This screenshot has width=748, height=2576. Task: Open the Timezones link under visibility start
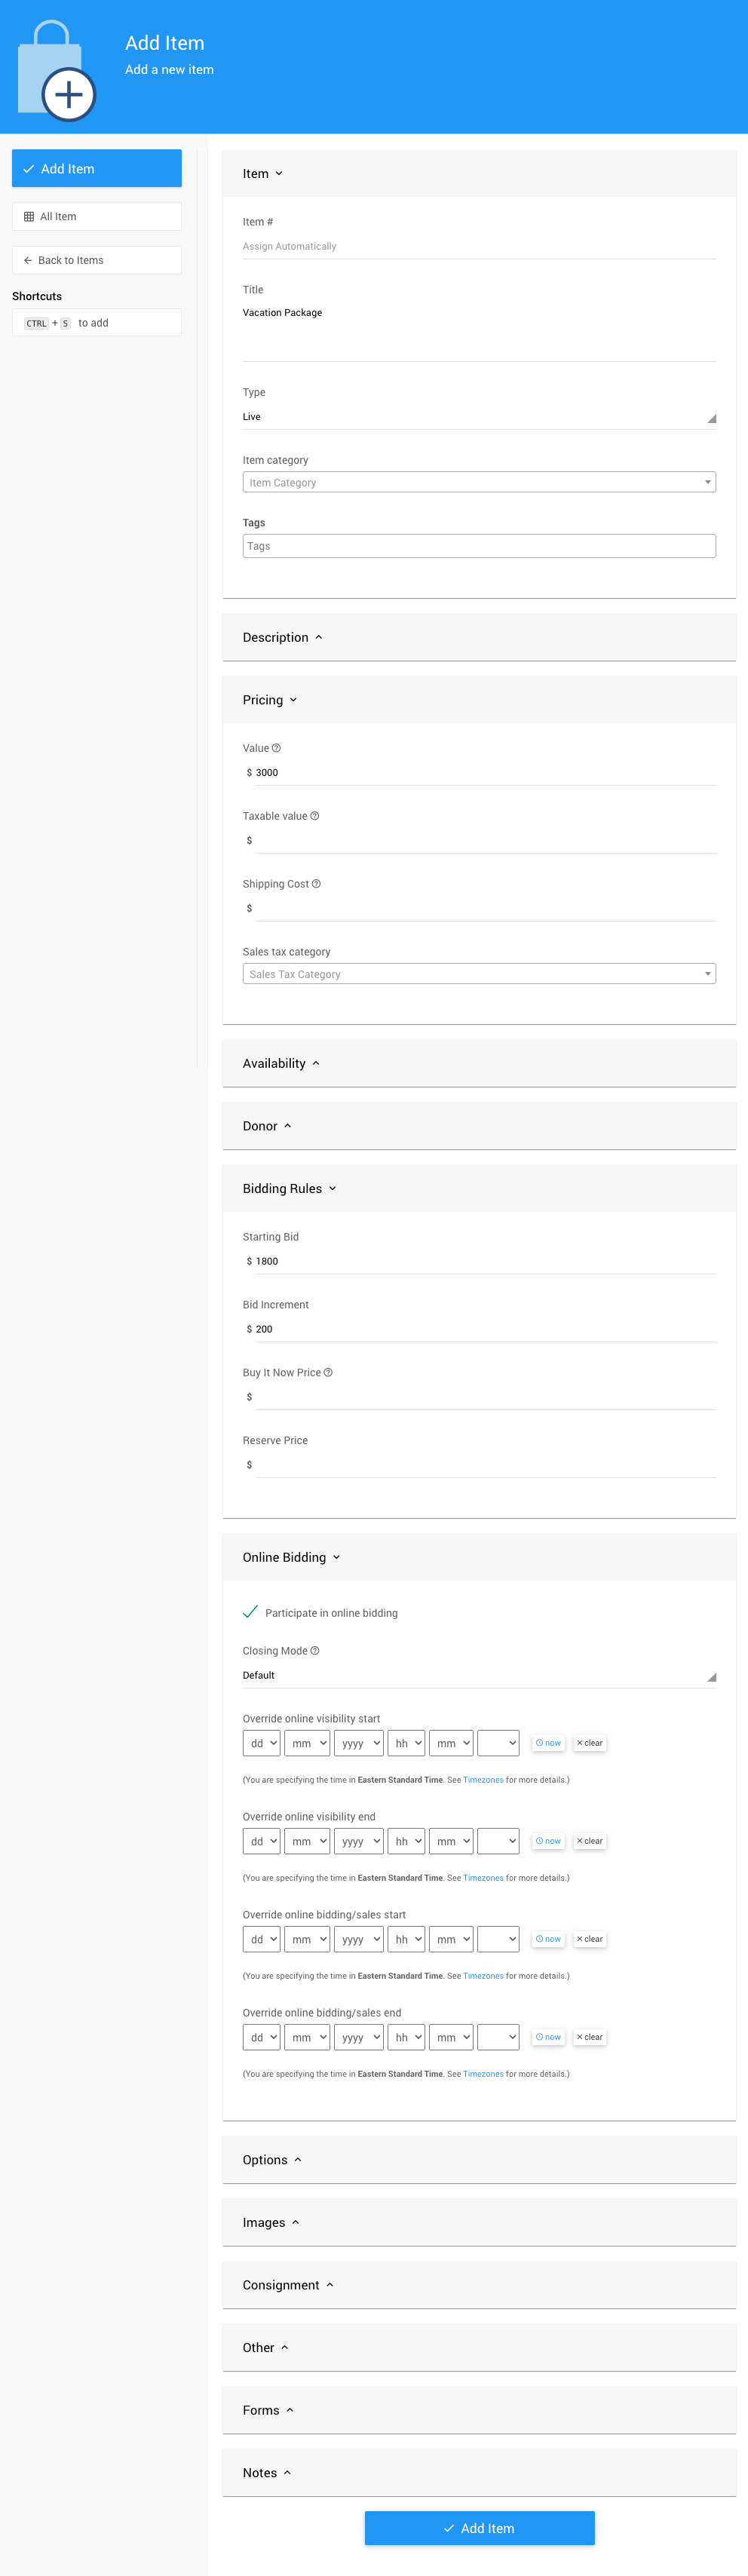[x=483, y=1780]
